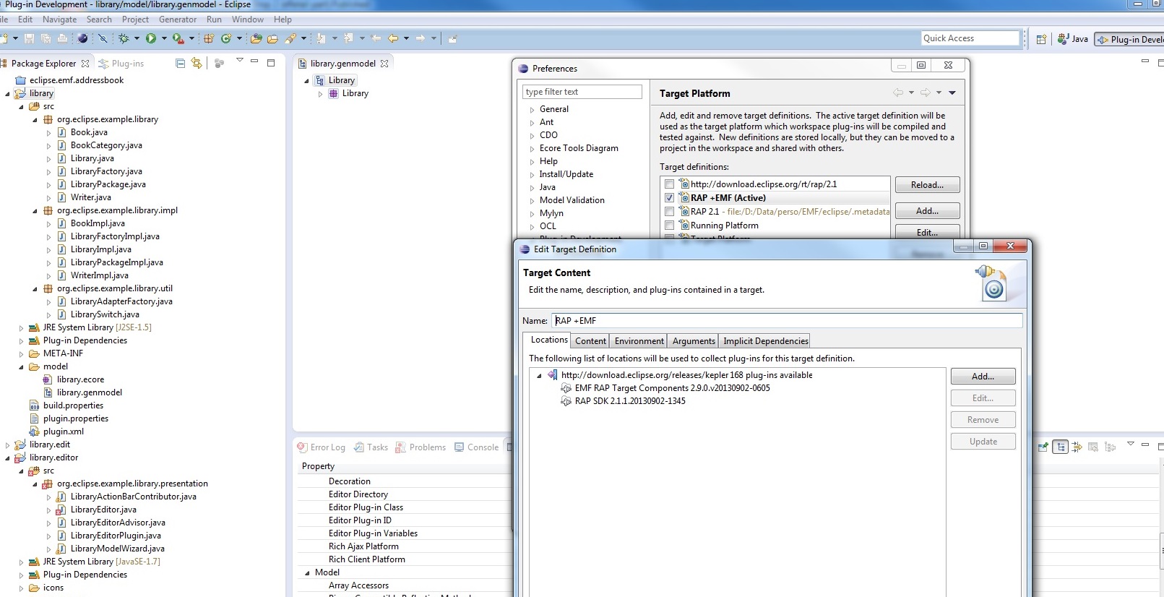Screen dimensions: 1164x597
Task: Click the New Java Package icon
Action: [209, 38]
